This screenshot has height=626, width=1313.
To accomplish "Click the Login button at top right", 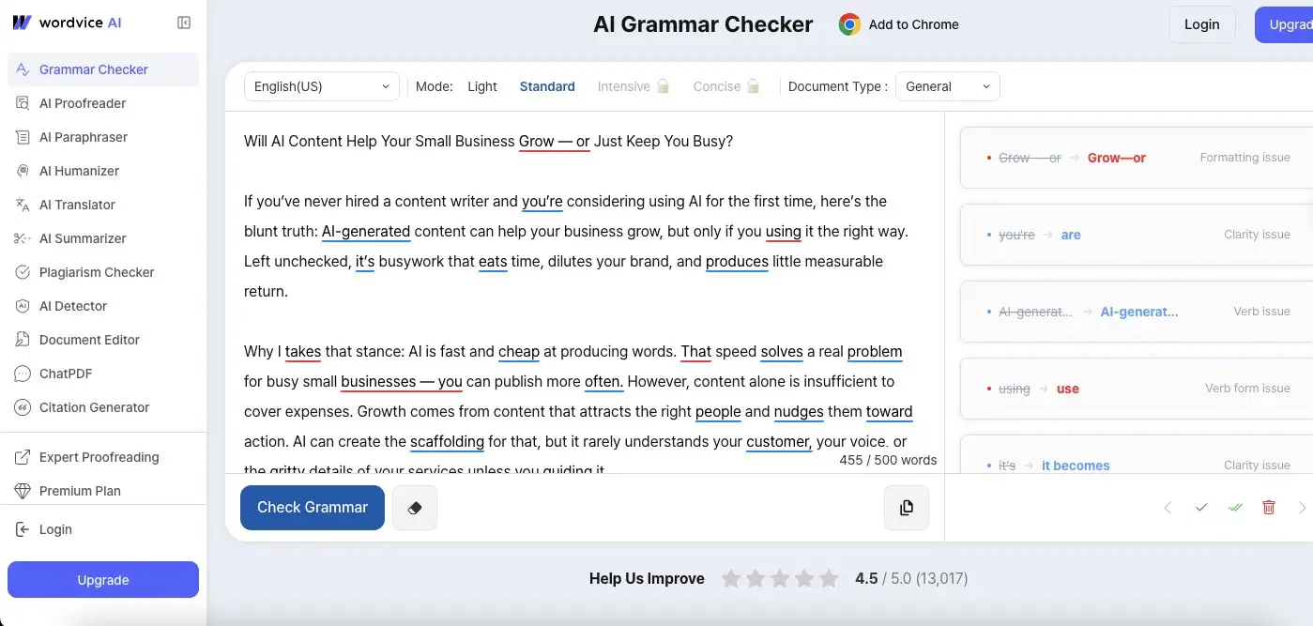I will (1201, 24).
